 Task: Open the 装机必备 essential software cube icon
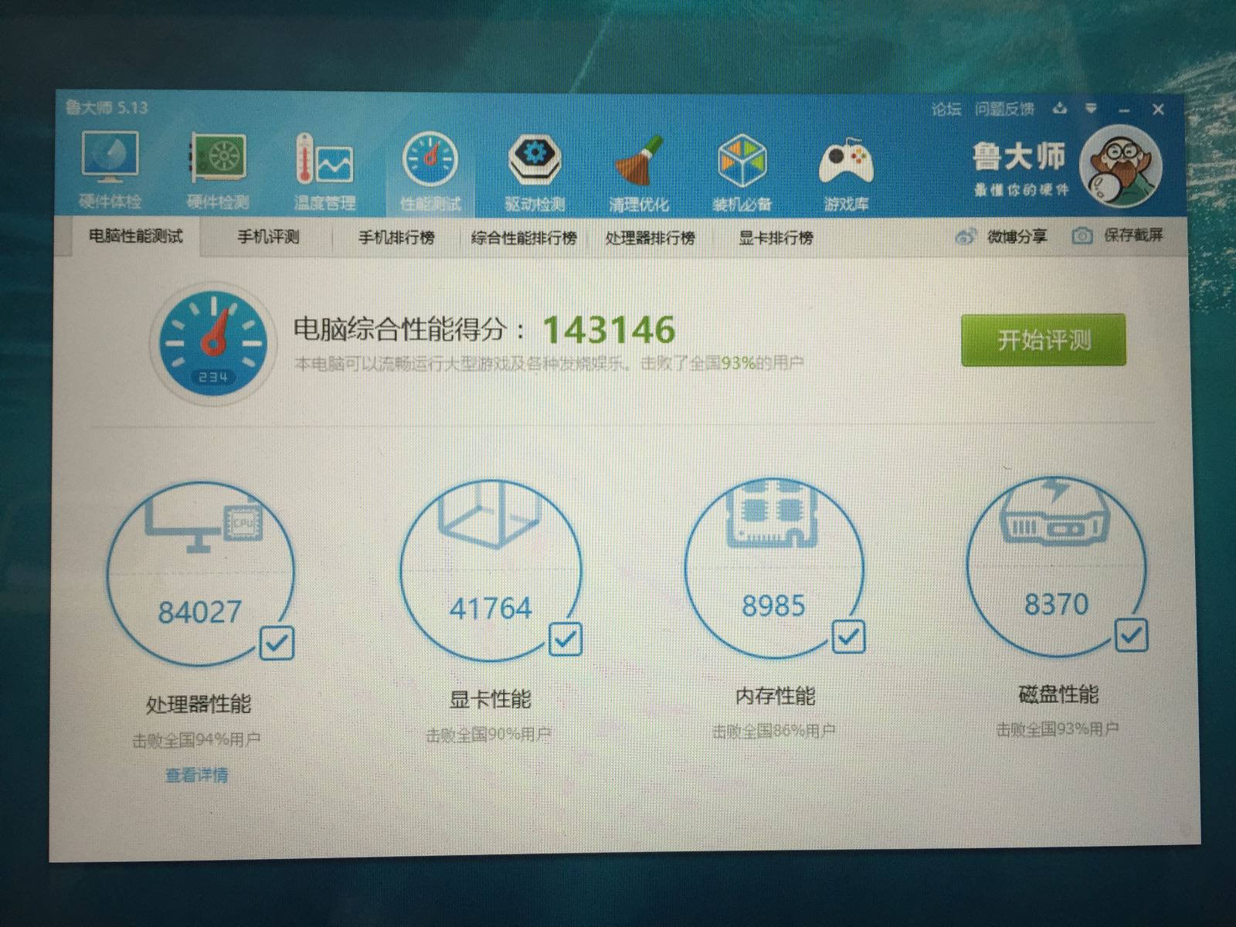pyautogui.click(x=742, y=174)
